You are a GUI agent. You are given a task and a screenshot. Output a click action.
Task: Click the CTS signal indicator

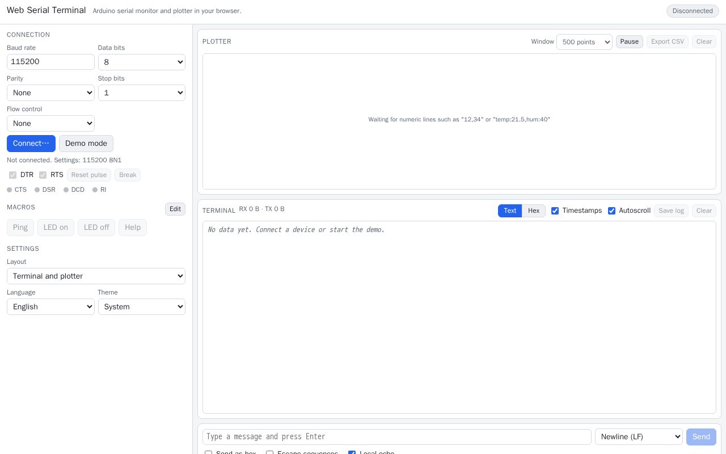pos(17,190)
